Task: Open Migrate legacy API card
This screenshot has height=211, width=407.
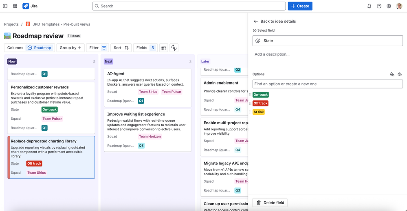Action: point(224,177)
